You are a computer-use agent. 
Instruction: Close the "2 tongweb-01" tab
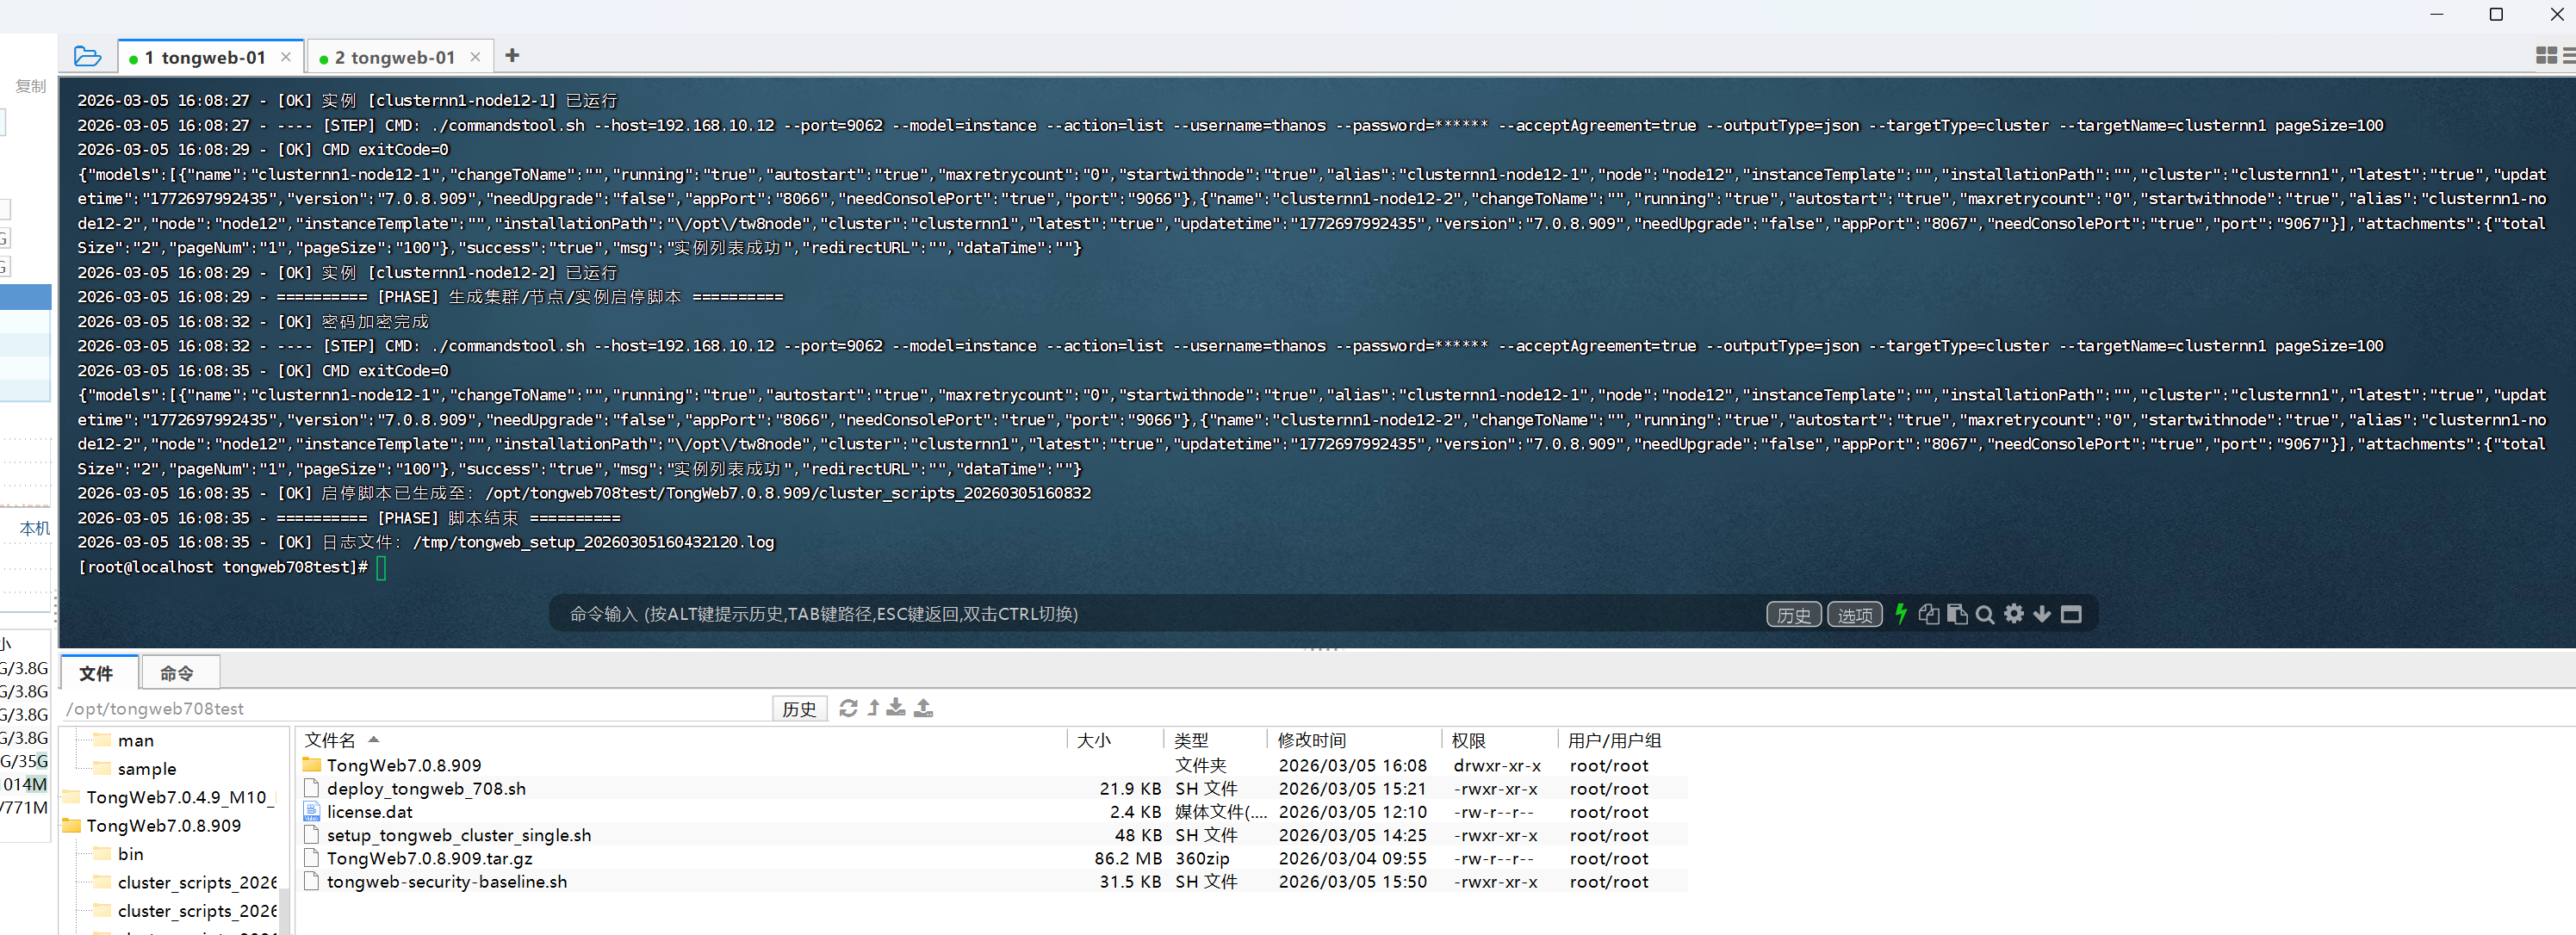coord(475,57)
